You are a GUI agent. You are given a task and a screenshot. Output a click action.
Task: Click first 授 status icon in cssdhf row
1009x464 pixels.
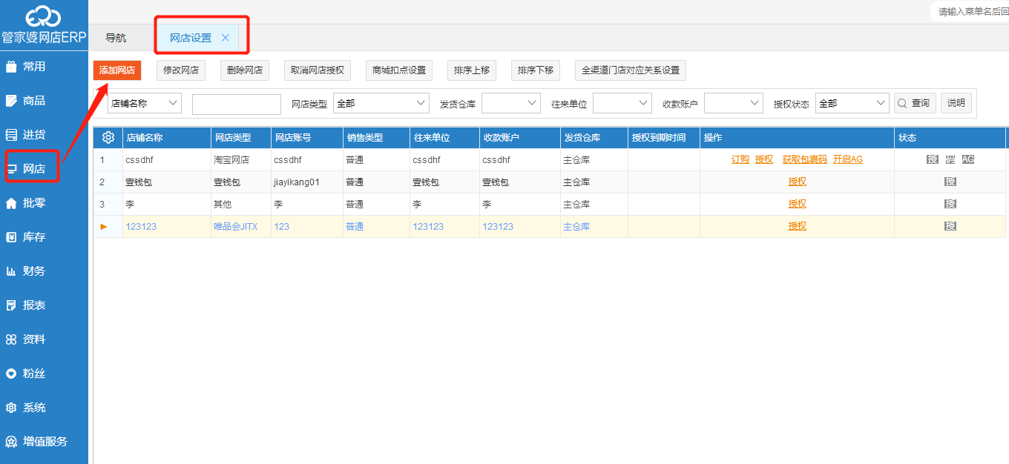933,159
